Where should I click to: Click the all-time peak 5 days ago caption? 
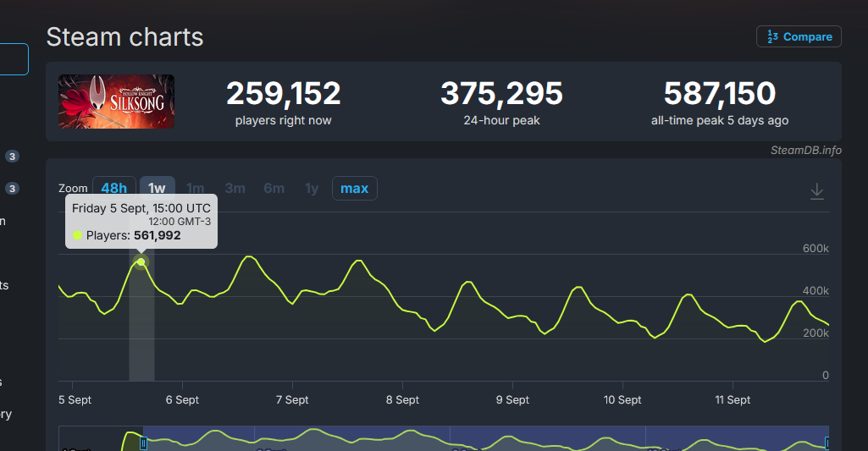720,121
